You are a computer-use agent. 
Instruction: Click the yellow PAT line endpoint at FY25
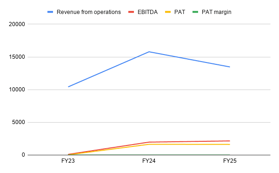pyautogui.click(x=230, y=144)
